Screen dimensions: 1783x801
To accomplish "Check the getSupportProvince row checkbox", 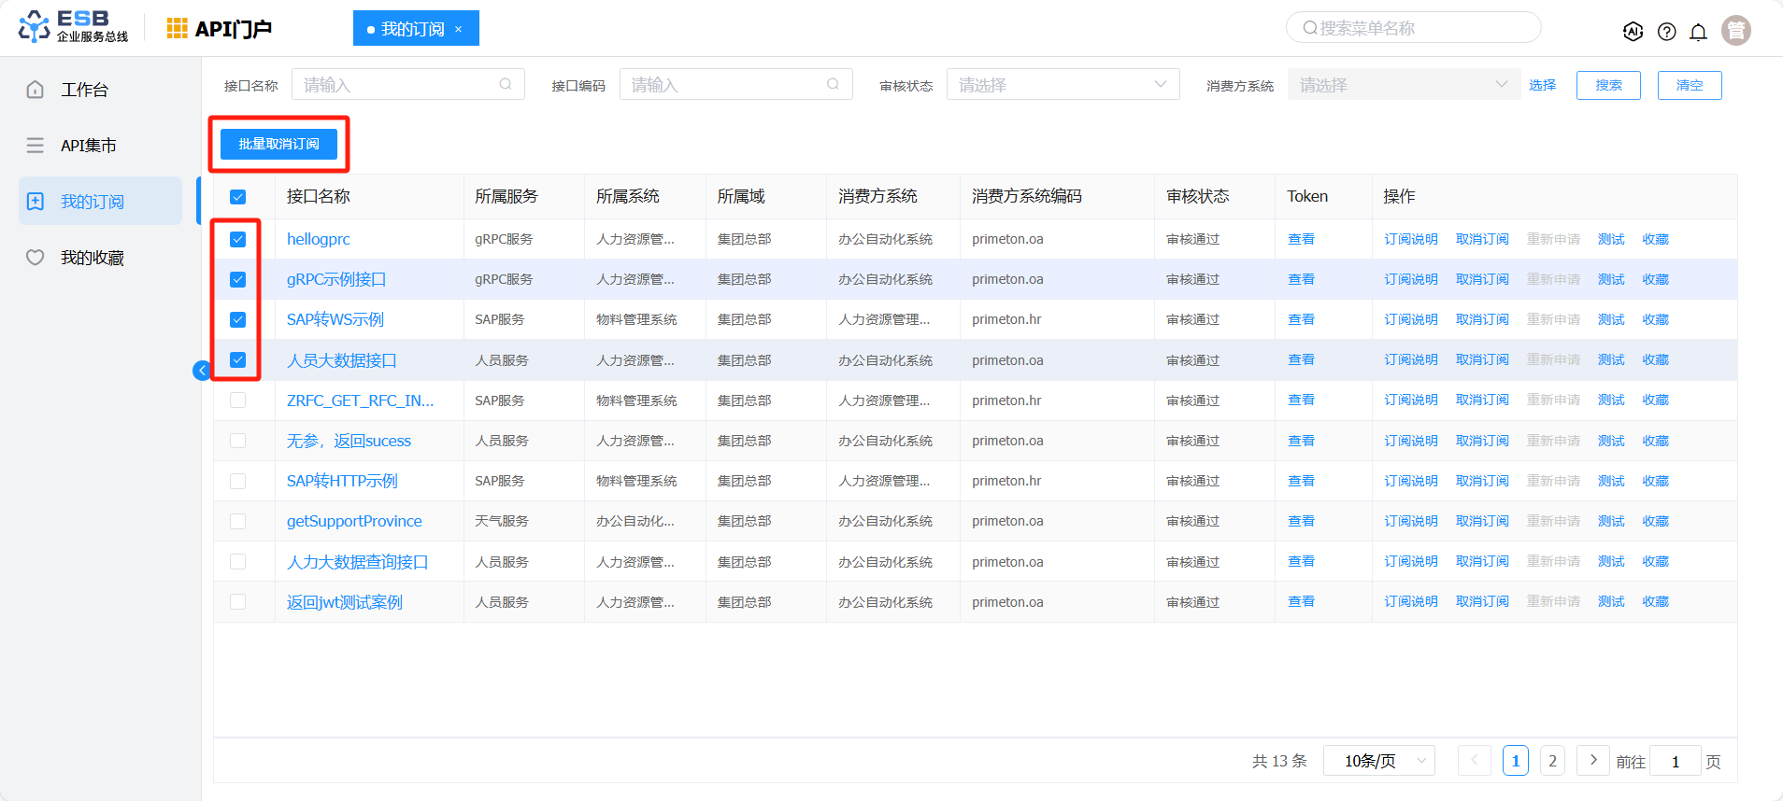I will tap(238, 521).
